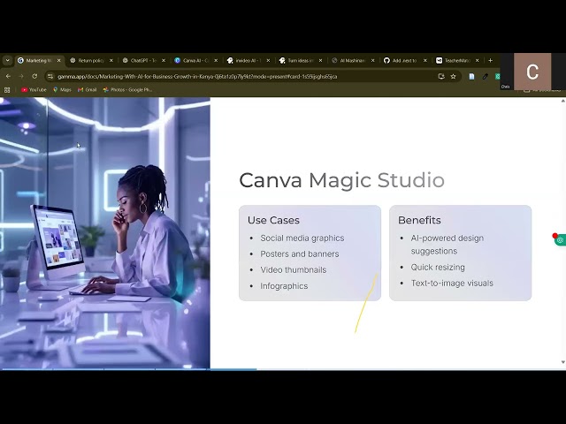Click the scrollbar up arrow
The image size is (566, 424).
click(562, 102)
